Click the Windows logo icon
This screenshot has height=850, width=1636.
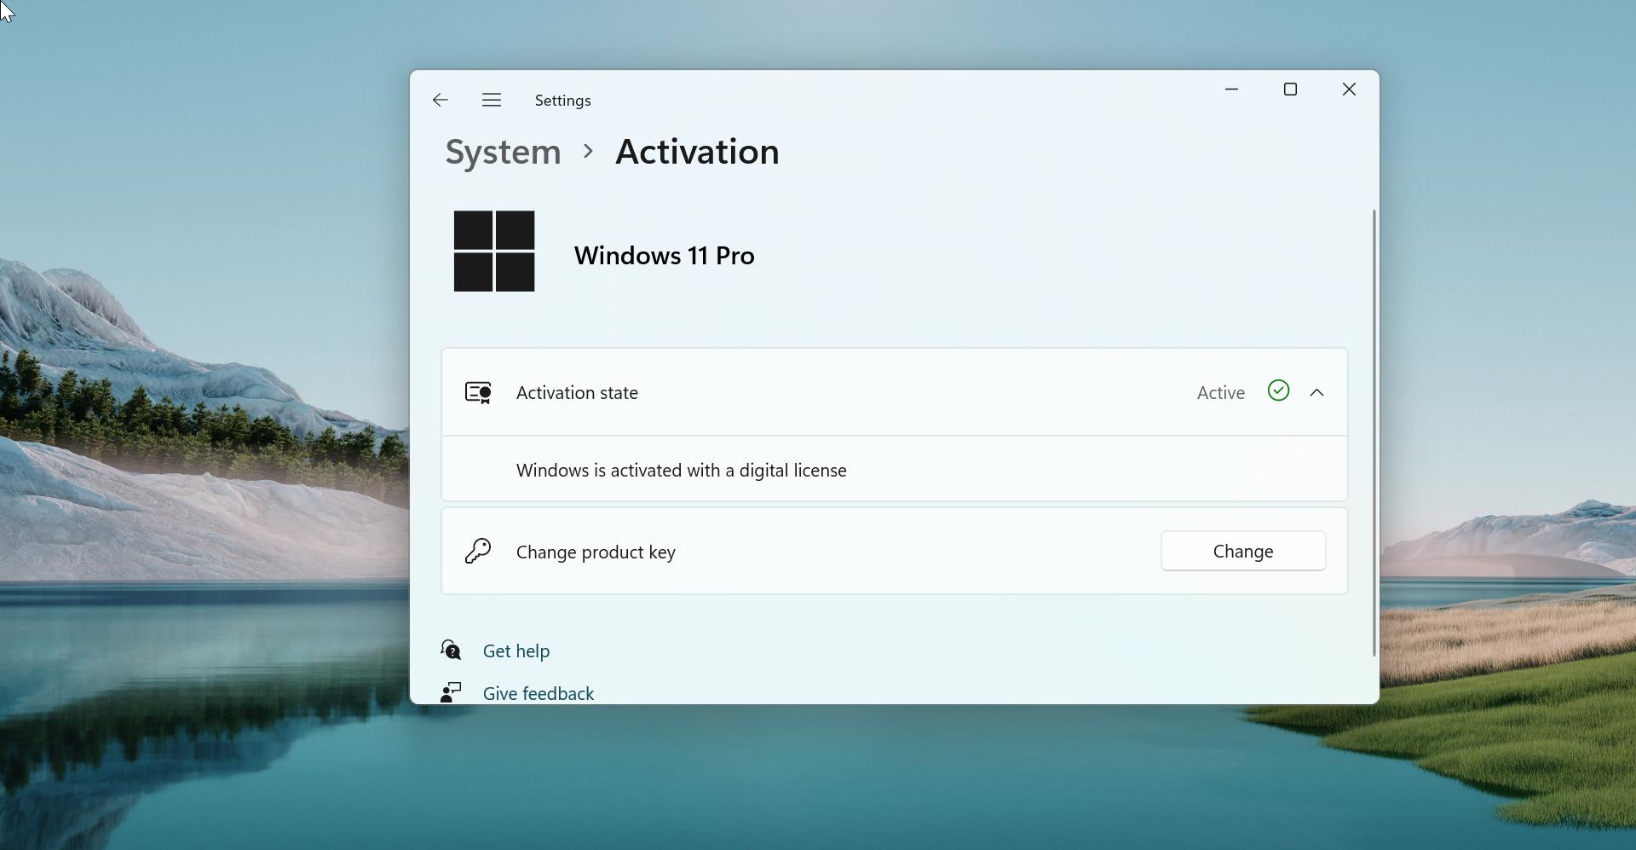coord(494,252)
